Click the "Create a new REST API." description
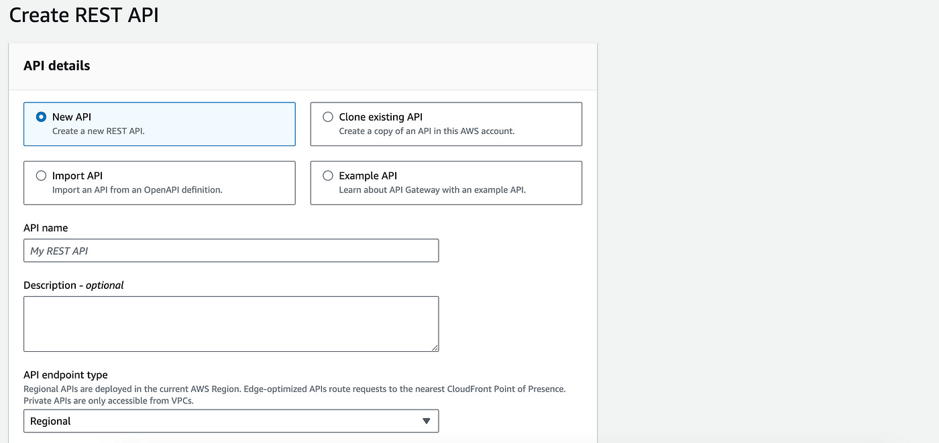Image resolution: width=939 pixels, height=443 pixels. tap(99, 131)
